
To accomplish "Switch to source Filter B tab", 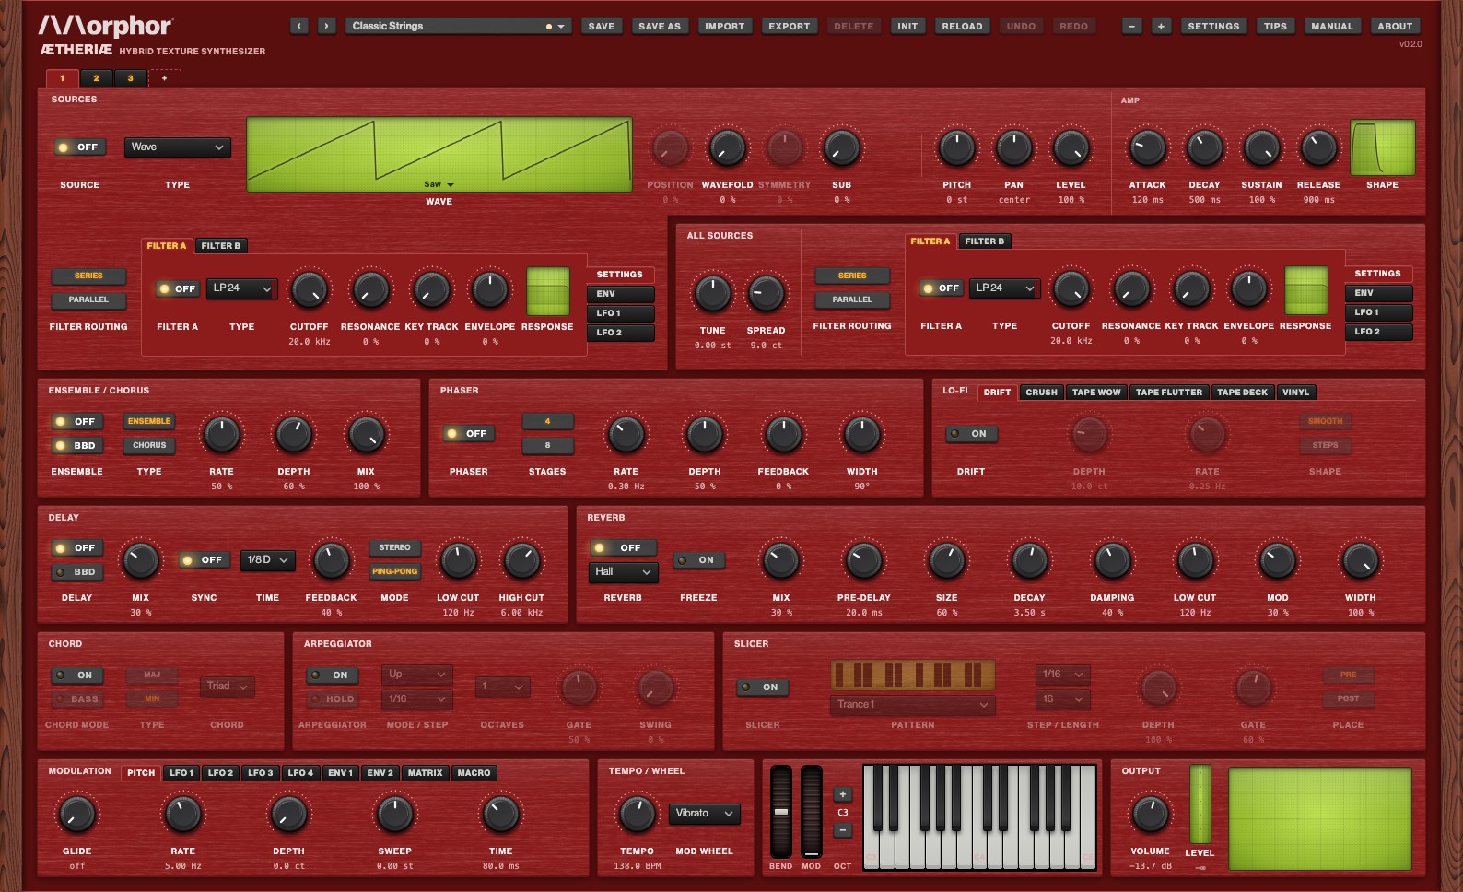I will (x=220, y=246).
